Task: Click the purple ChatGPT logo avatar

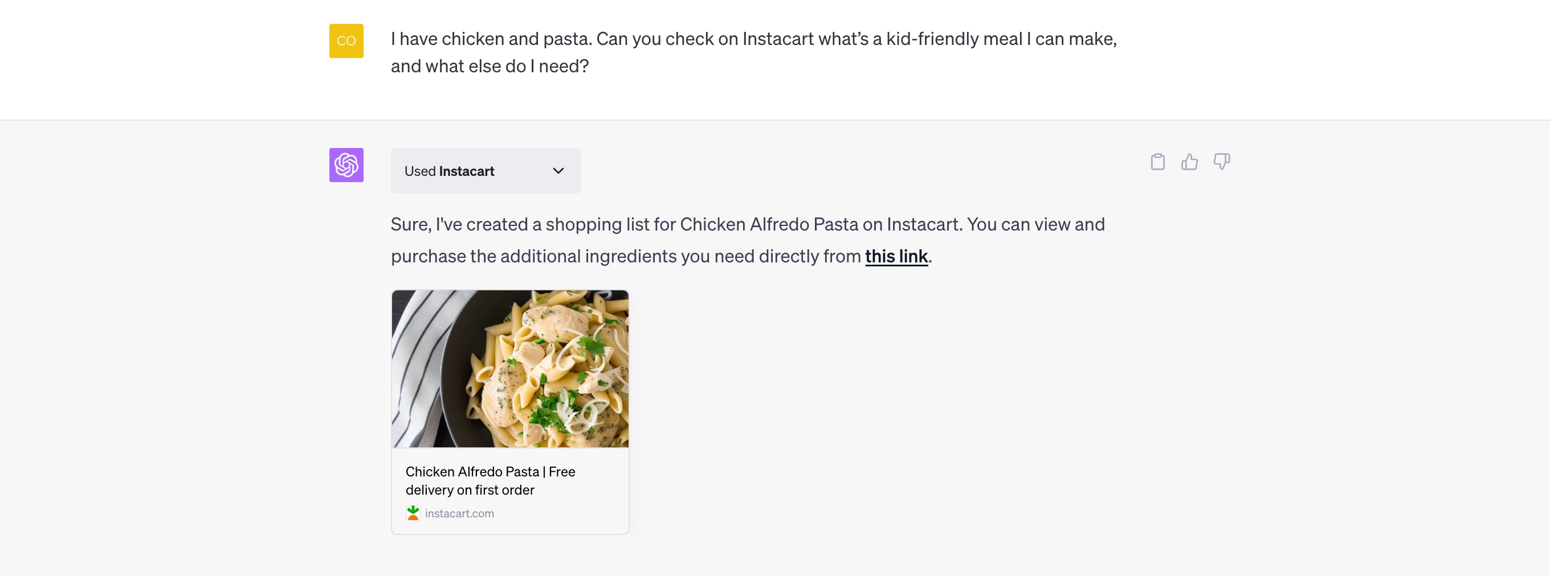Action: [346, 164]
